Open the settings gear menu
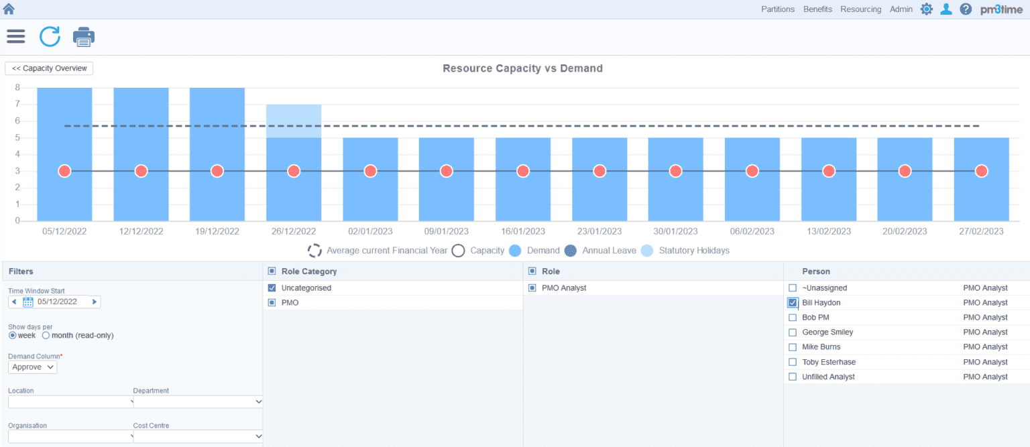This screenshot has height=447, width=1030. pyautogui.click(x=926, y=9)
